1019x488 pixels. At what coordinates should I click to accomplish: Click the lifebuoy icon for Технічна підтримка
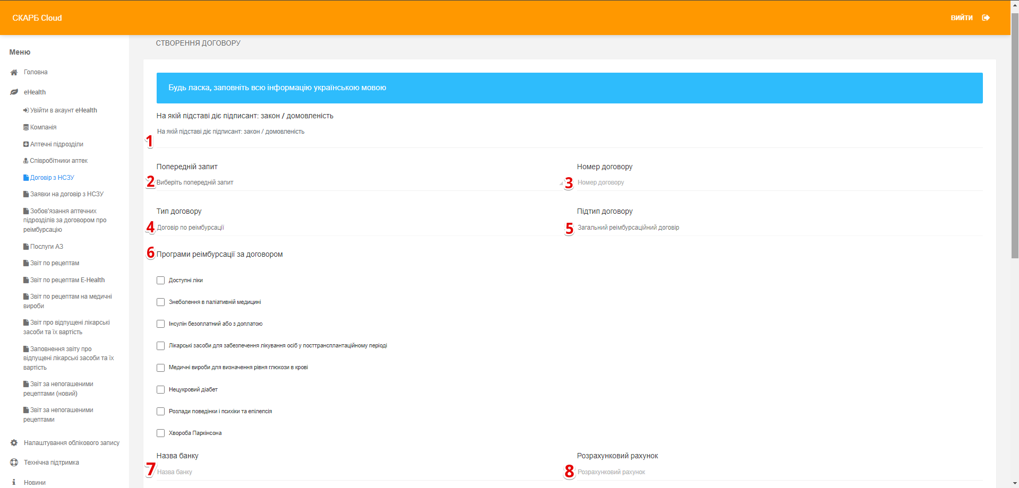pos(14,463)
